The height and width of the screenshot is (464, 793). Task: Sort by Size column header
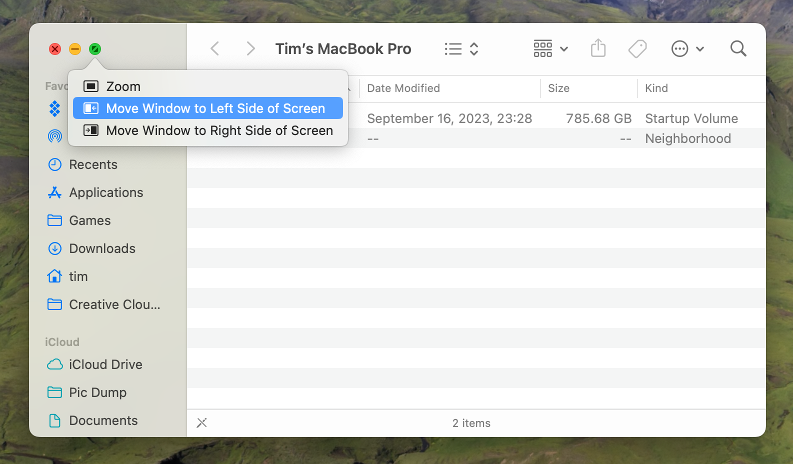pos(558,88)
